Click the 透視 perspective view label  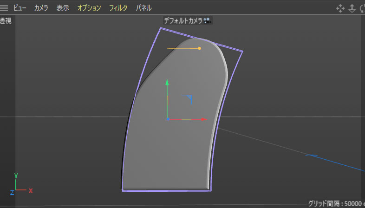6,20
